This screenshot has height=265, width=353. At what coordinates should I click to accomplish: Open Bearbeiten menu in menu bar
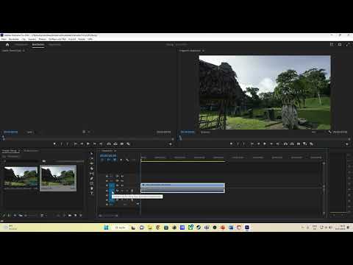pyautogui.click(x=14, y=39)
